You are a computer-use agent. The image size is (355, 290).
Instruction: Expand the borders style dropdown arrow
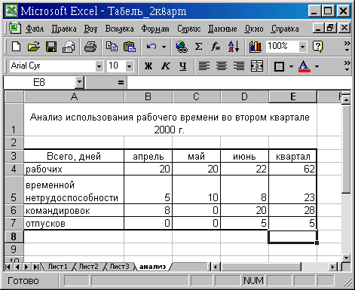(x=291, y=66)
